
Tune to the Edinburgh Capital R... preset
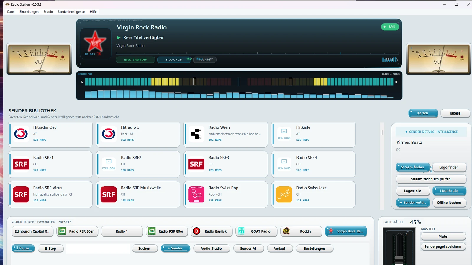point(32,231)
